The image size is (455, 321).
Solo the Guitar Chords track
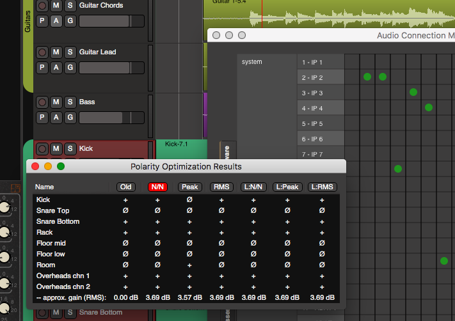tap(70, 6)
